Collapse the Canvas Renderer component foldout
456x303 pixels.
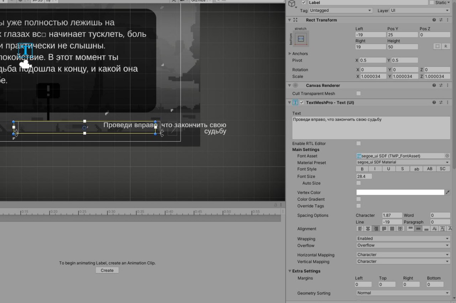pos(290,85)
